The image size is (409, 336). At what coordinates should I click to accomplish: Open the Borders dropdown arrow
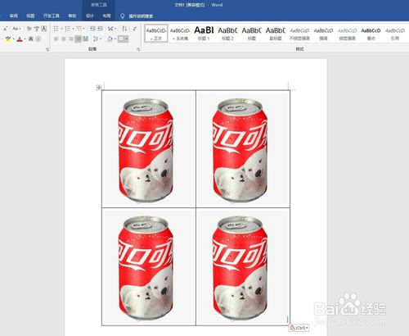click(127, 39)
